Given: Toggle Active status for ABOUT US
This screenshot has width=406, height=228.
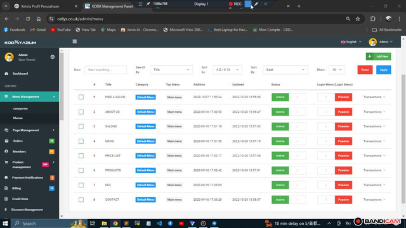Looking at the screenshot, I should (x=289, y=111).
